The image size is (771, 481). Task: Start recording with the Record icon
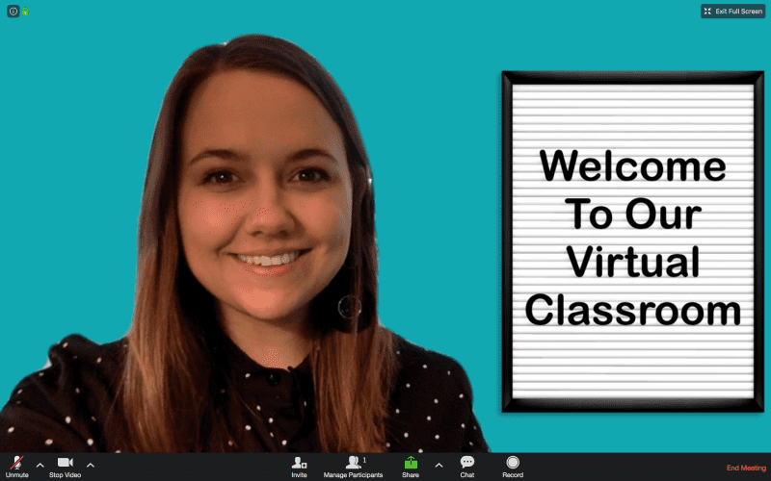[513, 463]
